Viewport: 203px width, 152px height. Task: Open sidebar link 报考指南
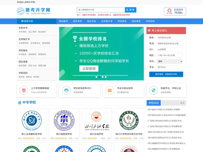[46, 43]
